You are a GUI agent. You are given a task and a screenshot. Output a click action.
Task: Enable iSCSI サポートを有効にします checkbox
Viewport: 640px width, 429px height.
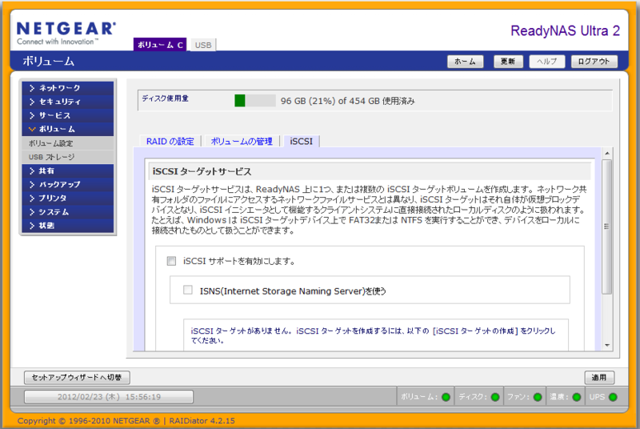[171, 261]
